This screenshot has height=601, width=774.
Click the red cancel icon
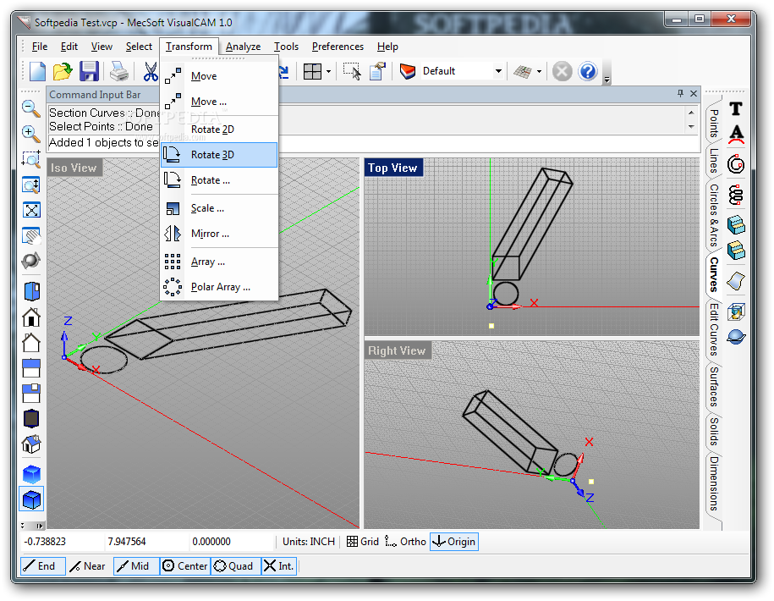562,72
